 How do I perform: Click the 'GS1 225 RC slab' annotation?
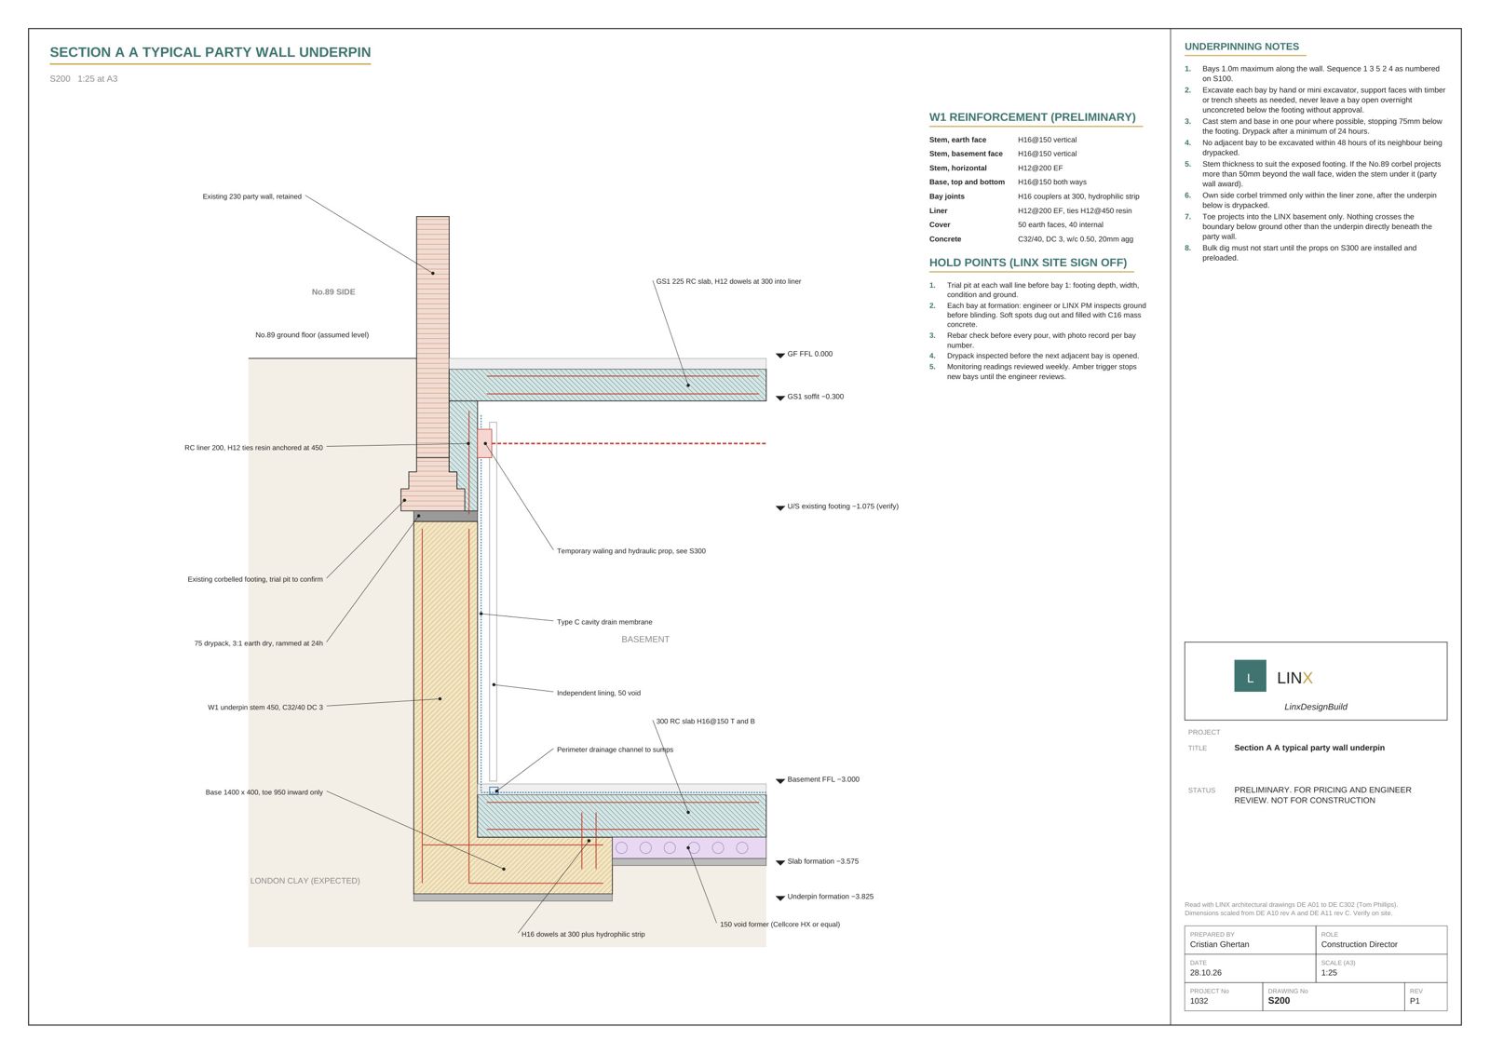tap(728, 281)
